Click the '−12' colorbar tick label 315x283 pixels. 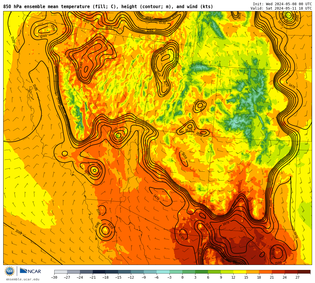131,277
